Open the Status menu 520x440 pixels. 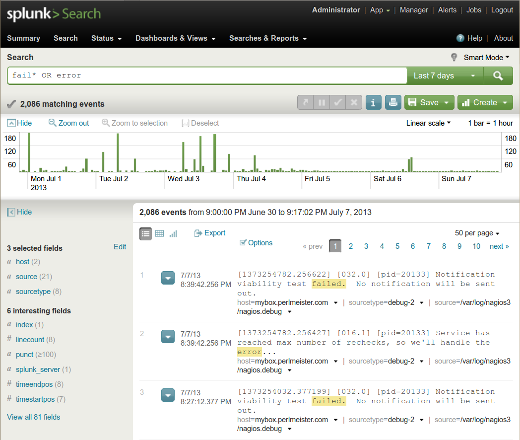click(106, 38)
